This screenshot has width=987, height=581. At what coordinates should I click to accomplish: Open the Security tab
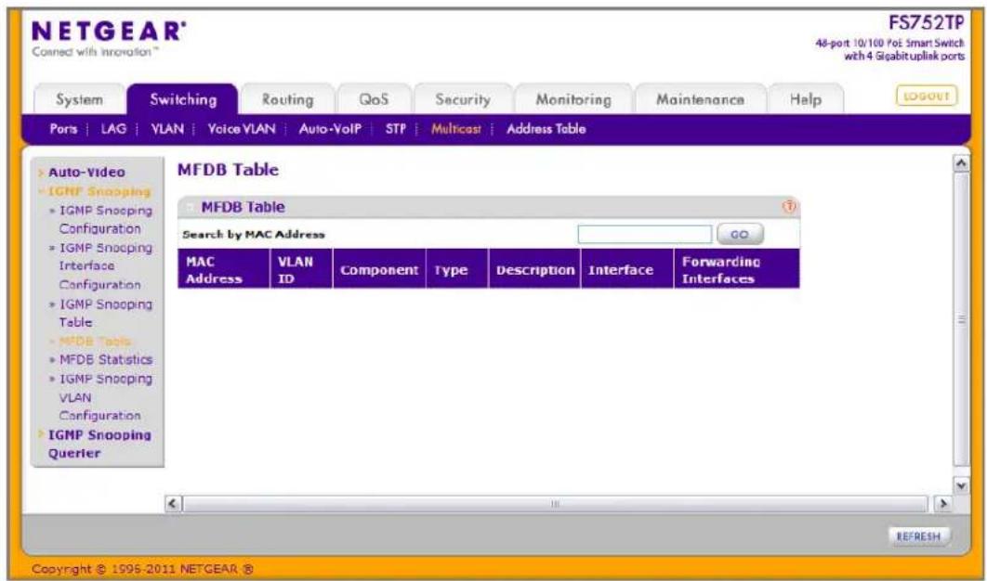(463, 100)
